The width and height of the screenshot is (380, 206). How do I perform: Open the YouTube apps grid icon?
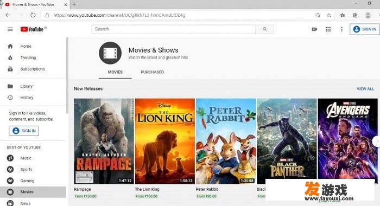(x=328, y=29)
